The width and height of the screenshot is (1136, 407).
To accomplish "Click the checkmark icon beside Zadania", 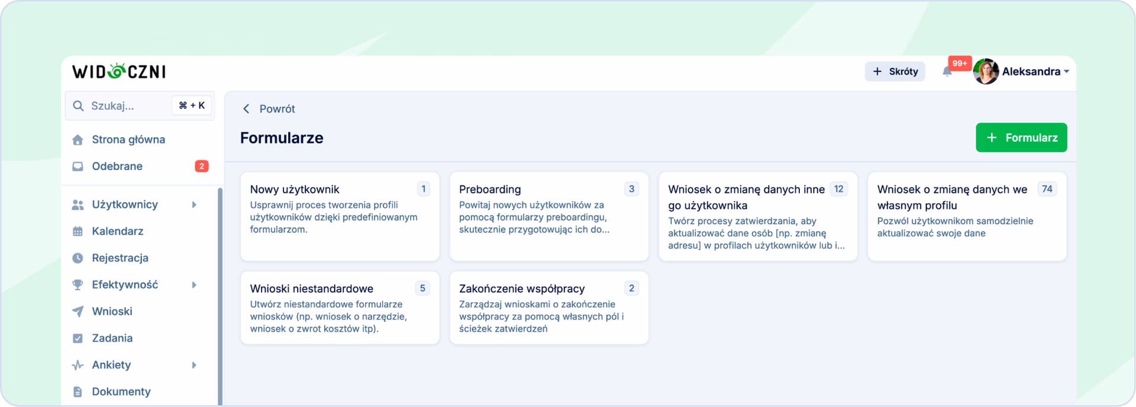I will (x=78, y=338).
